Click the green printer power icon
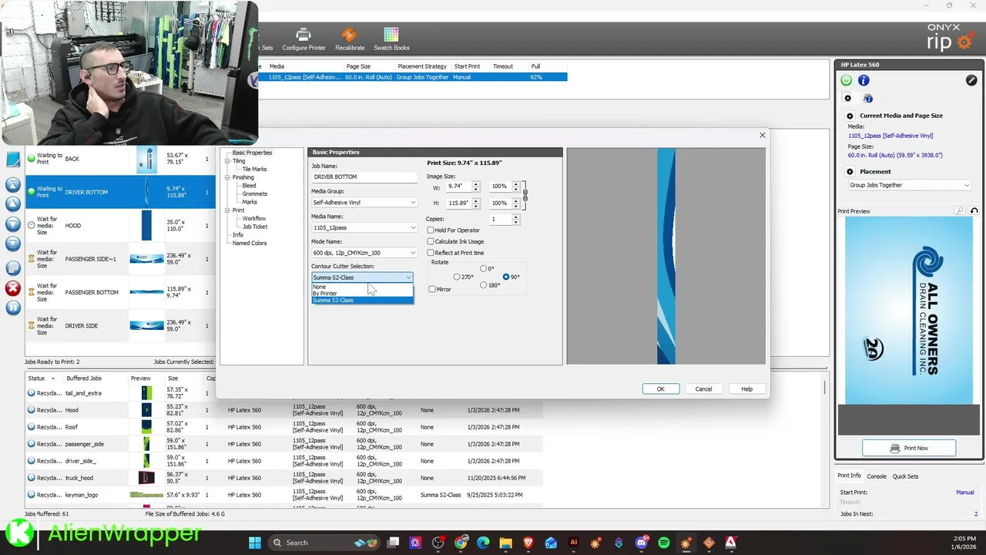This screenshot has height=555, width=986. click(847, 80)
